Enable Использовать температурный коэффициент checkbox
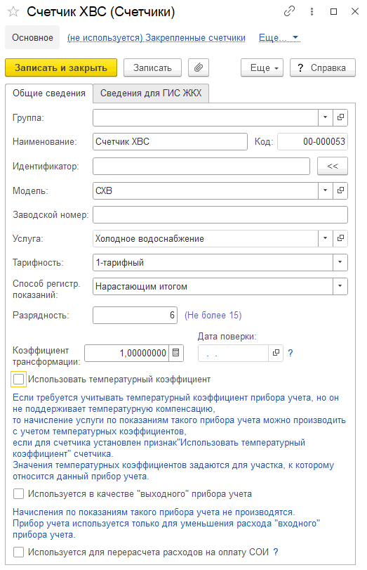Screen dimensions: 367x570 [x=18, y=380]
